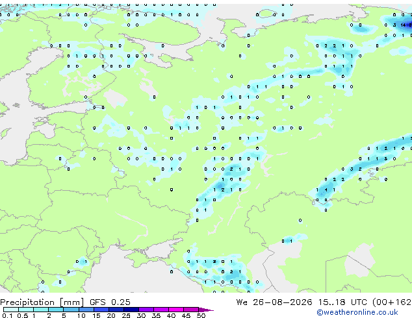The image size is (412, 318).
Task: Pick the 20–25 mm dark blue swatch
Action: pyautogui.click(x=116, y=310)
